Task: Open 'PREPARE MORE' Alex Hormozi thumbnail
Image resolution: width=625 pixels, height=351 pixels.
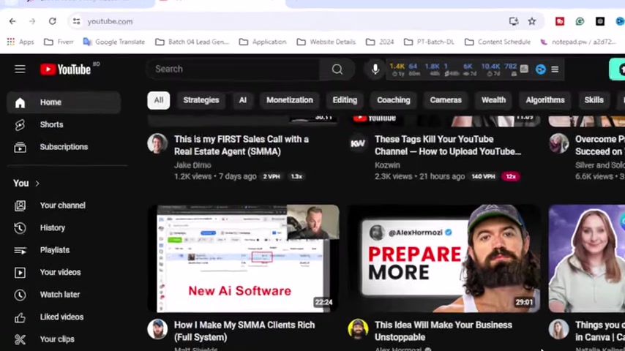Action: pos(444,259)
